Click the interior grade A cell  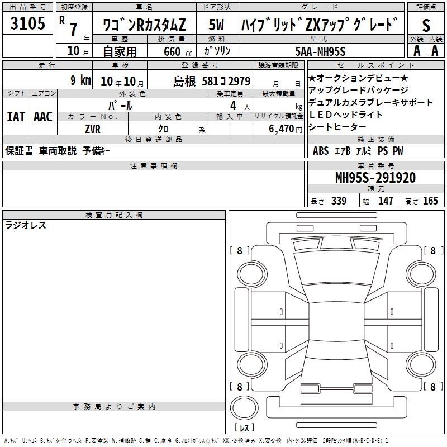(435, 50)
